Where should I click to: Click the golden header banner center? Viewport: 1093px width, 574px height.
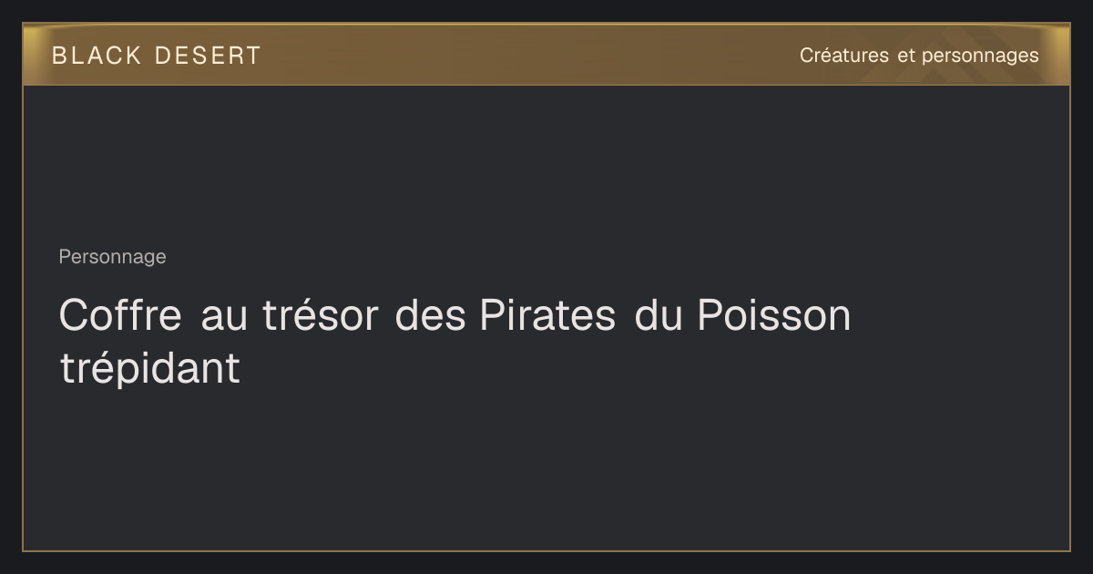coord(546,55)
